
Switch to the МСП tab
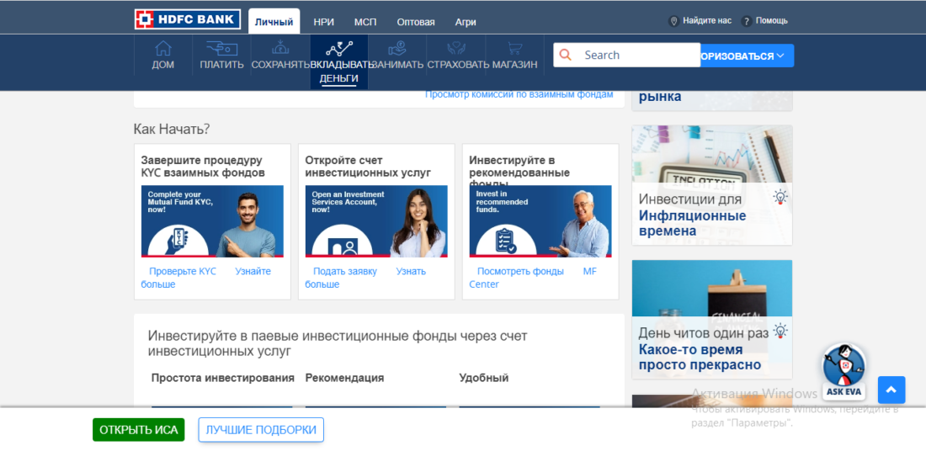click(x=365, y=22)
